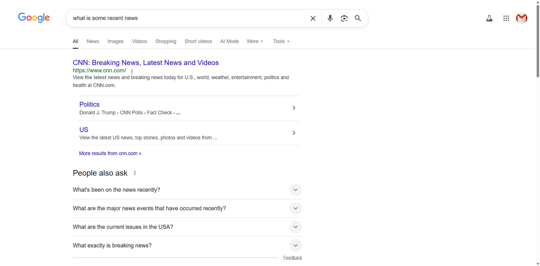Open options menu beside cnn.com URL

(132, 71)
